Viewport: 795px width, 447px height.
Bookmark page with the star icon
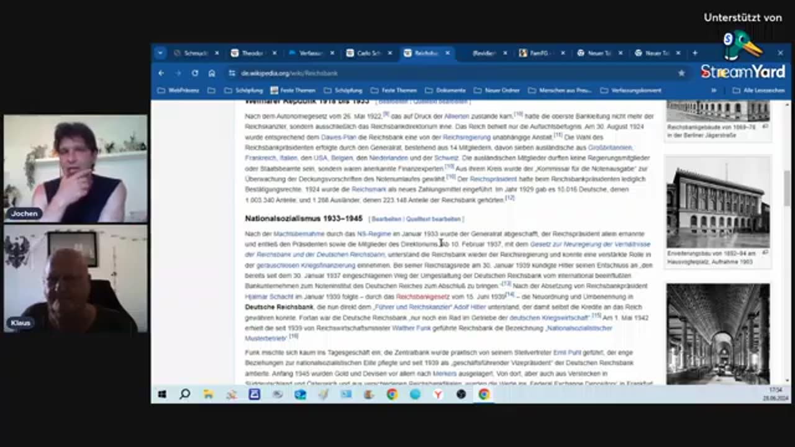tap(681, 73)
